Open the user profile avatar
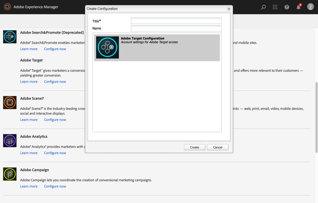Viewport: 318px width, 203px height. (x=310, y=6)
